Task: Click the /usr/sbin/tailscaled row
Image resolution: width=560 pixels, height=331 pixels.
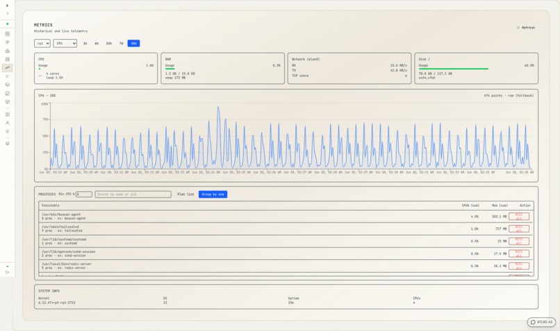Action: 286,229
